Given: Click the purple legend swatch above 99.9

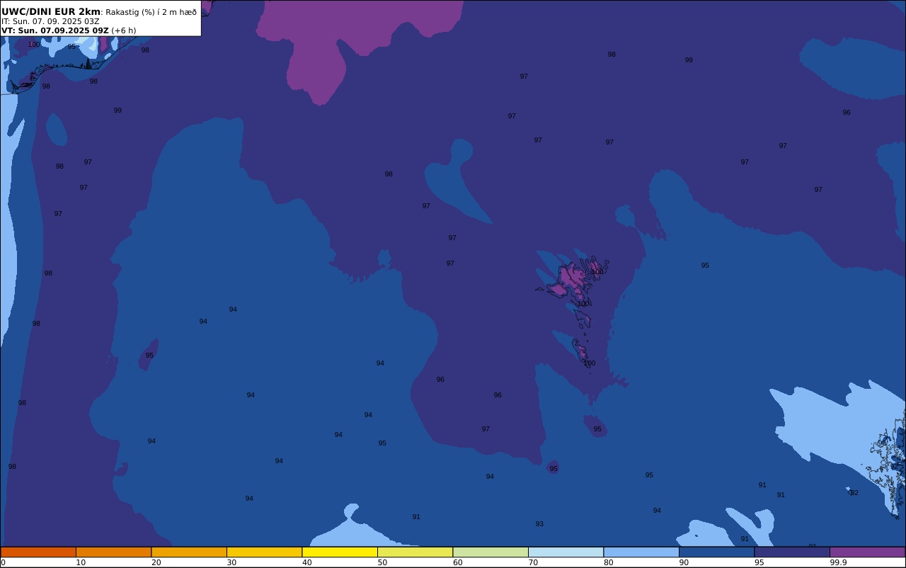Looking at the screenshot, I should (x=868, y=552).
